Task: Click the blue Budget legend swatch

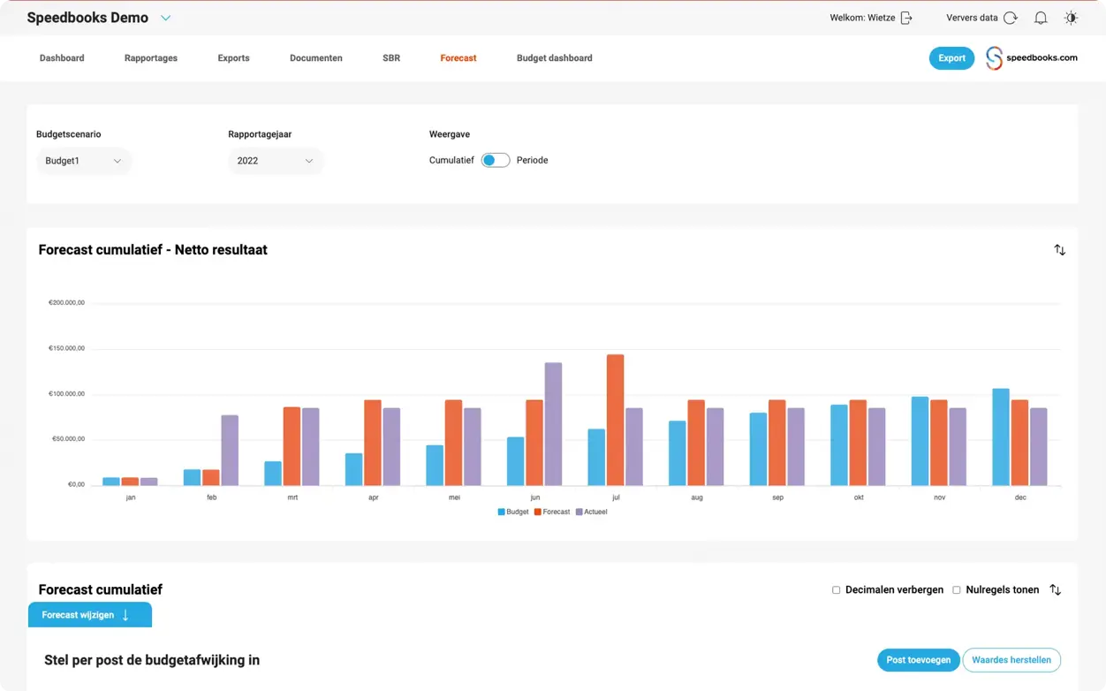Action: click(x=502, y=512)
